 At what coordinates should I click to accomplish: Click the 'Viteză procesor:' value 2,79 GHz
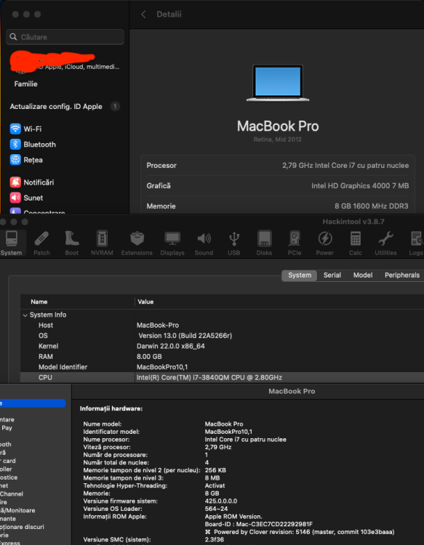tap(218, 448)
